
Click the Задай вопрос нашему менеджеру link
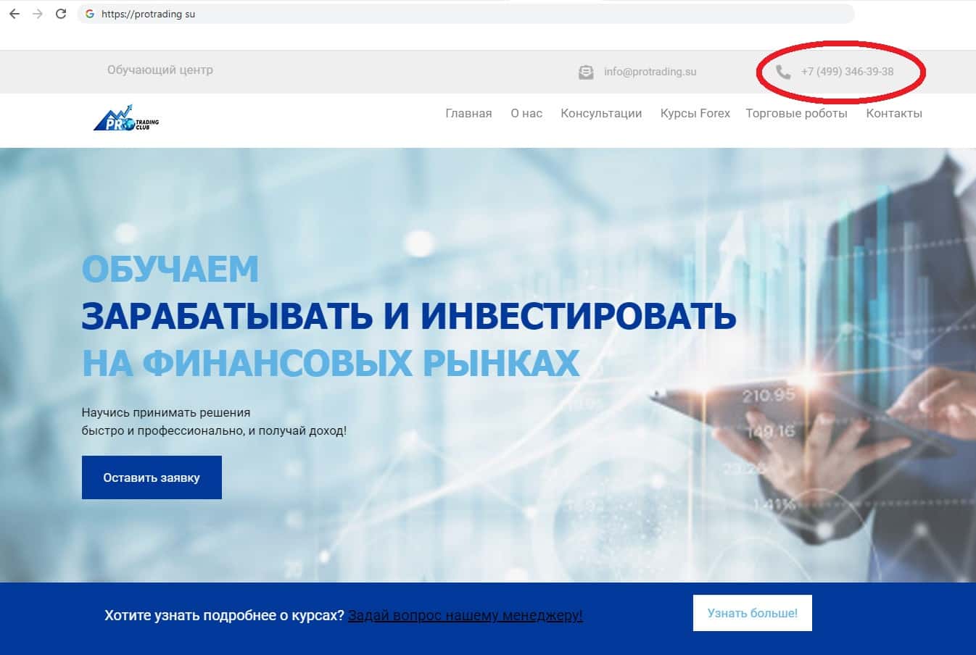click(x=465, y=615)
